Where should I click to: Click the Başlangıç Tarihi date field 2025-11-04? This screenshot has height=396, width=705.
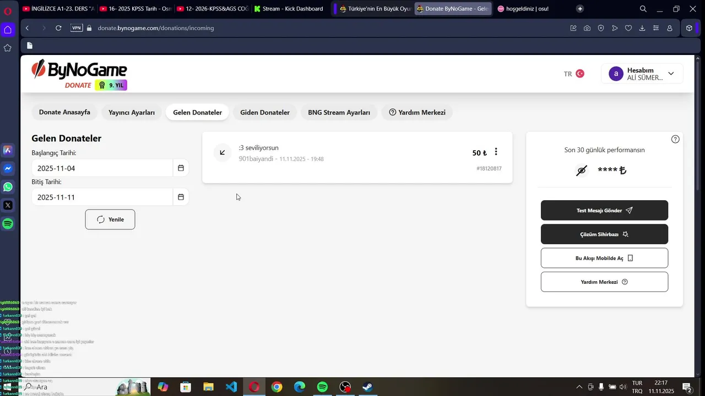click(102, 168)
